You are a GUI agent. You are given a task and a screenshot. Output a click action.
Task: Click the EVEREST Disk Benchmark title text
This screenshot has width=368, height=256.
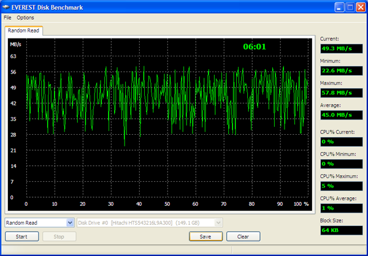coord(47,7)
